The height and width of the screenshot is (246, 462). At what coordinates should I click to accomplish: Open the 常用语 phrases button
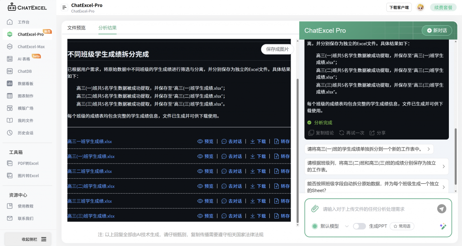(x=402, y=226)
